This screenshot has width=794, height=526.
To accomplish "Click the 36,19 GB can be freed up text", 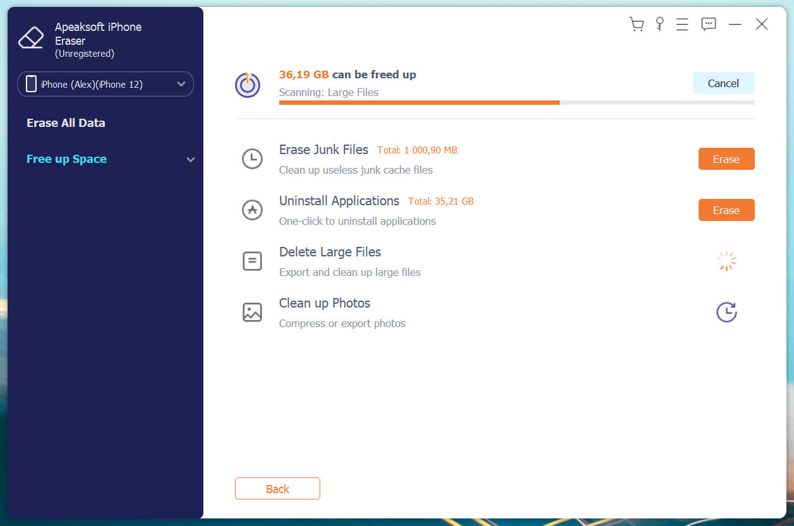I will [x=347, y=75].
